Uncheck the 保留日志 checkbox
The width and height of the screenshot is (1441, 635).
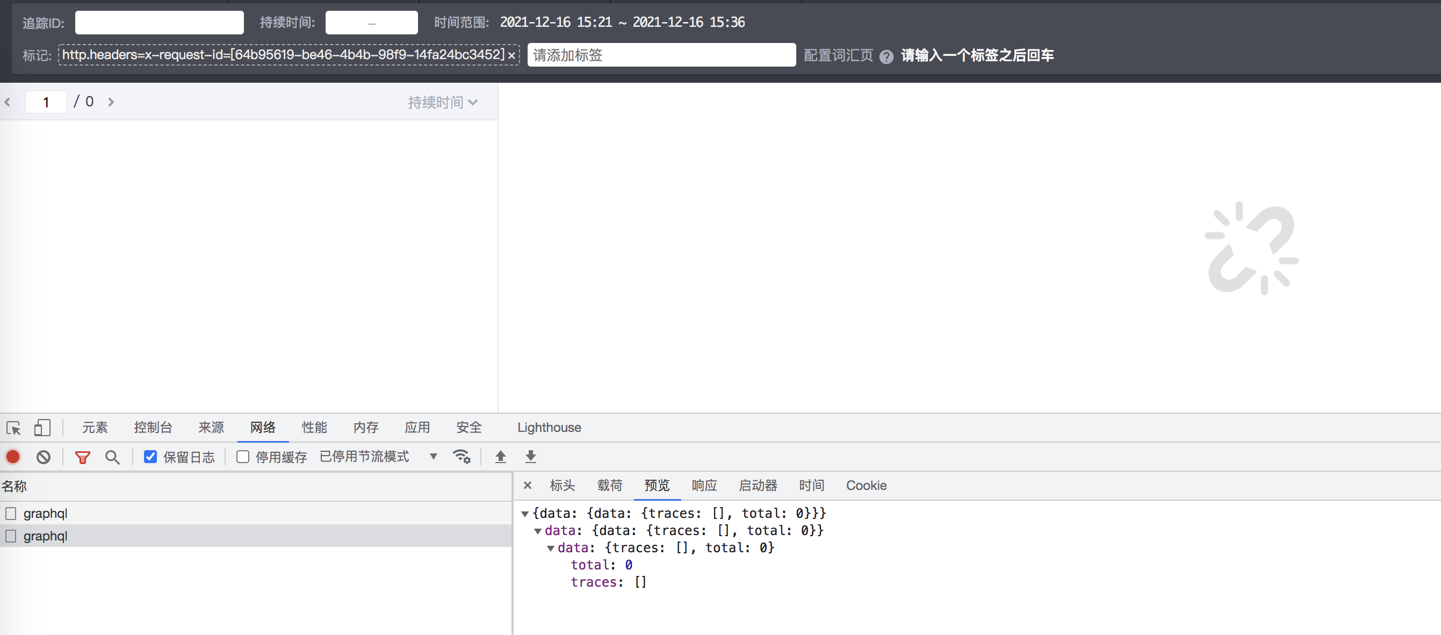pyautogui.click(x=150, y=457)
